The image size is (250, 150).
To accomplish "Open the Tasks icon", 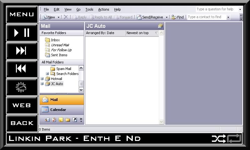I will click(54, 120).
